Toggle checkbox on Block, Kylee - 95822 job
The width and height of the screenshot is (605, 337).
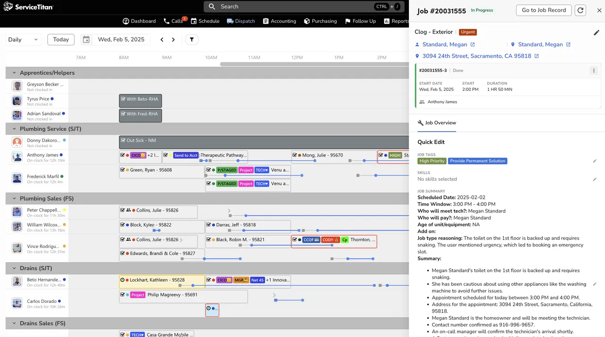tap(123, 225)
